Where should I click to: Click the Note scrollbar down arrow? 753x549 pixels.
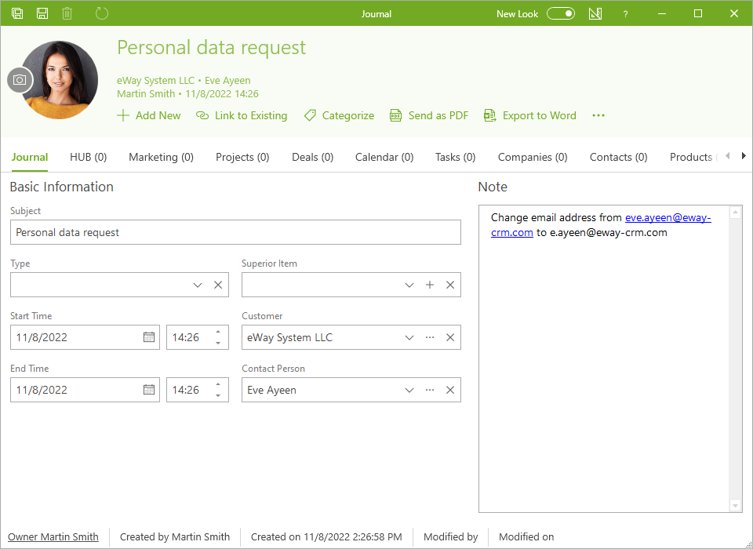[x=735, y=505]
